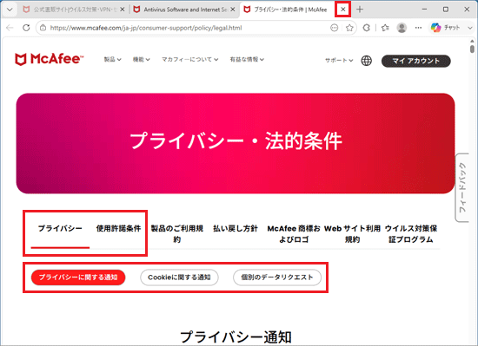Click the 個別のデータリクエスト pill button

pyautogui.click(x=277, y=277)
